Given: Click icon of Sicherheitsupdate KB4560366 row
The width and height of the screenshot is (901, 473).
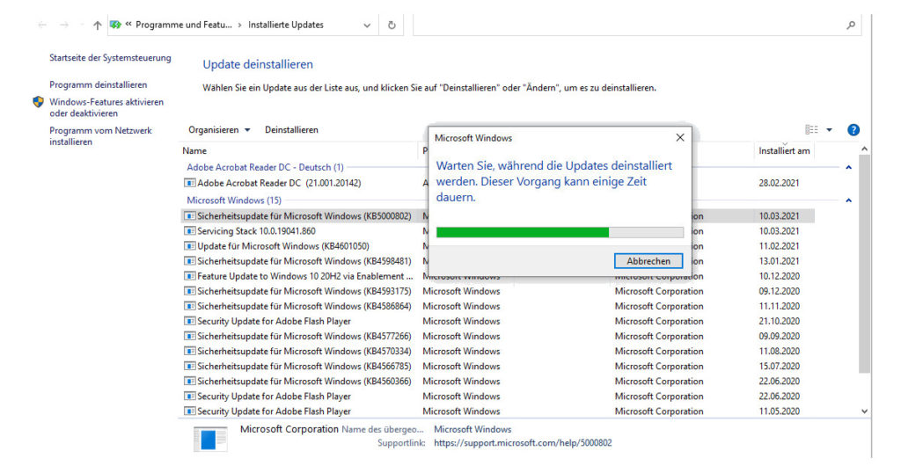Looking at the screenshot, I should pos(190,382).
